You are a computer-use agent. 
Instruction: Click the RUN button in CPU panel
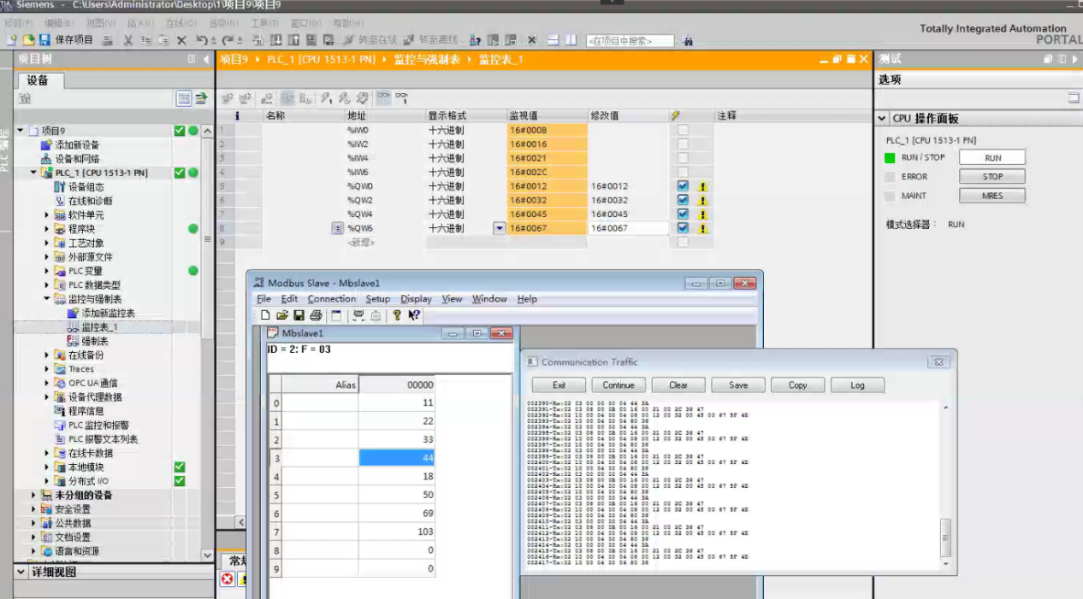(x=992, y=158)
